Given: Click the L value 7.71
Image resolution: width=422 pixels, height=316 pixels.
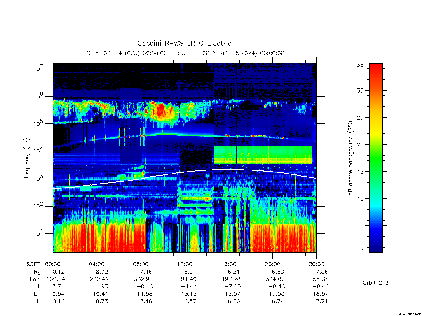Looking at the screenshot, I should (321, 302).
